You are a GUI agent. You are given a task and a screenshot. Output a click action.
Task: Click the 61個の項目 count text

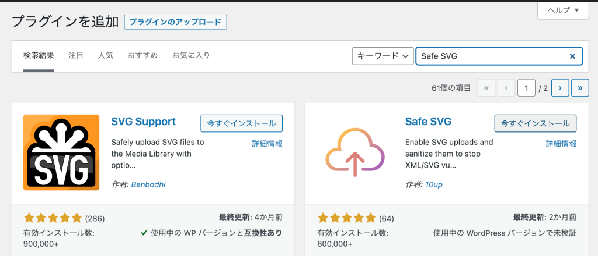click(451, 88)
